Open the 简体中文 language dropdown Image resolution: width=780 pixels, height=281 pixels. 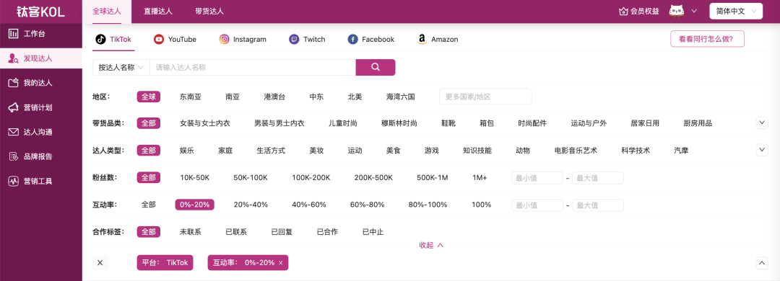tap(736, 11)
